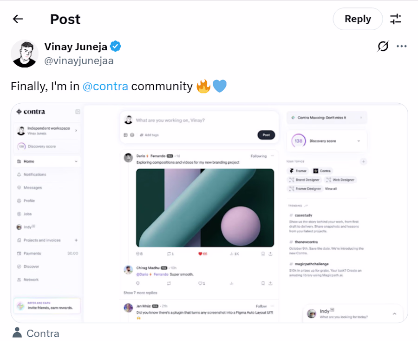418x341 pixels.
Task: Unlike Dario's post showing 66 likes
Action: coord(200,254)
